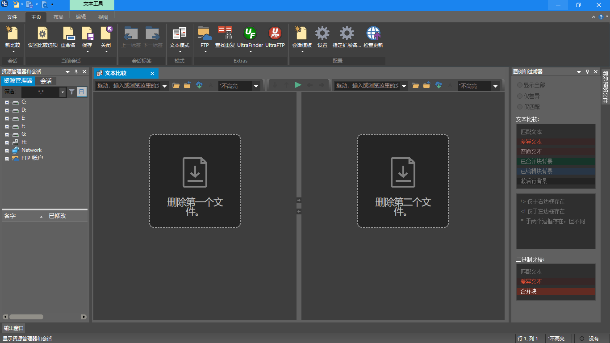Click the 合并块 swatch under 二进制比较

tap(556, 291)
